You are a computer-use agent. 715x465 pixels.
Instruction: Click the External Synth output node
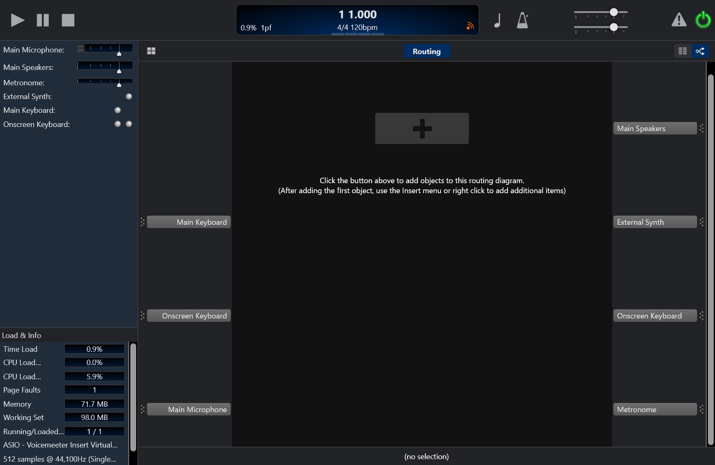pos(655,222)
